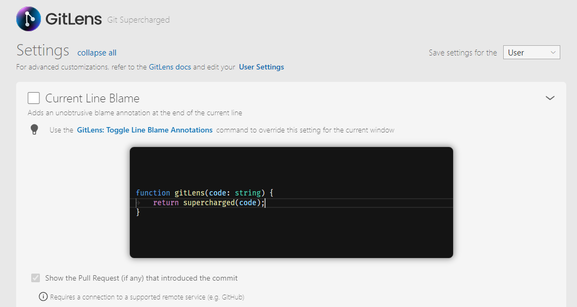This screenshot has width=577, height=307.
Task: Open the User Settings link
Action: click(261, 67)
